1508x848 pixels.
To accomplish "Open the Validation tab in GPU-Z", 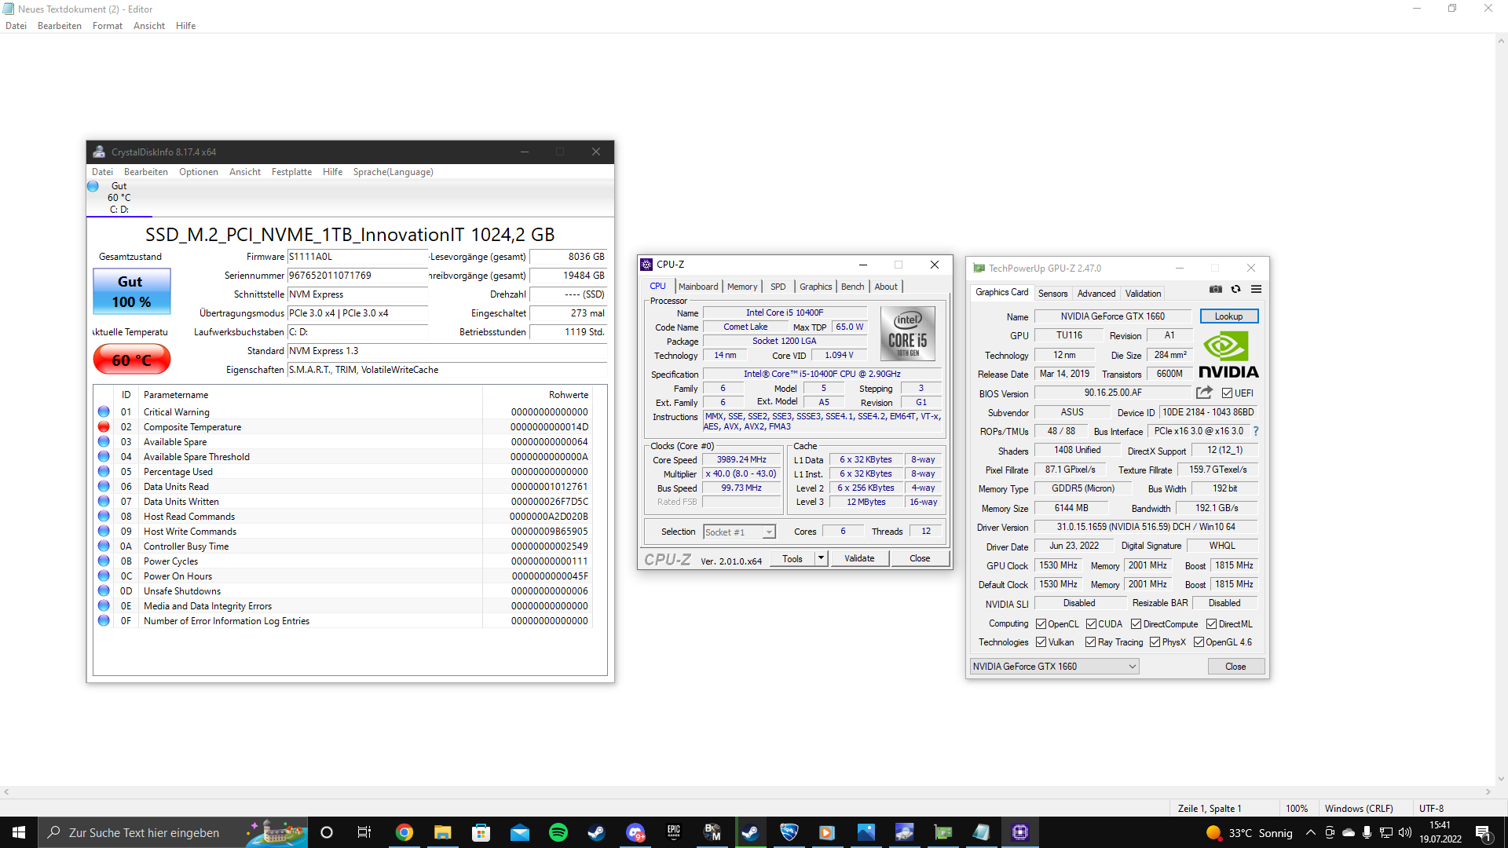I will click(1143, 294).
